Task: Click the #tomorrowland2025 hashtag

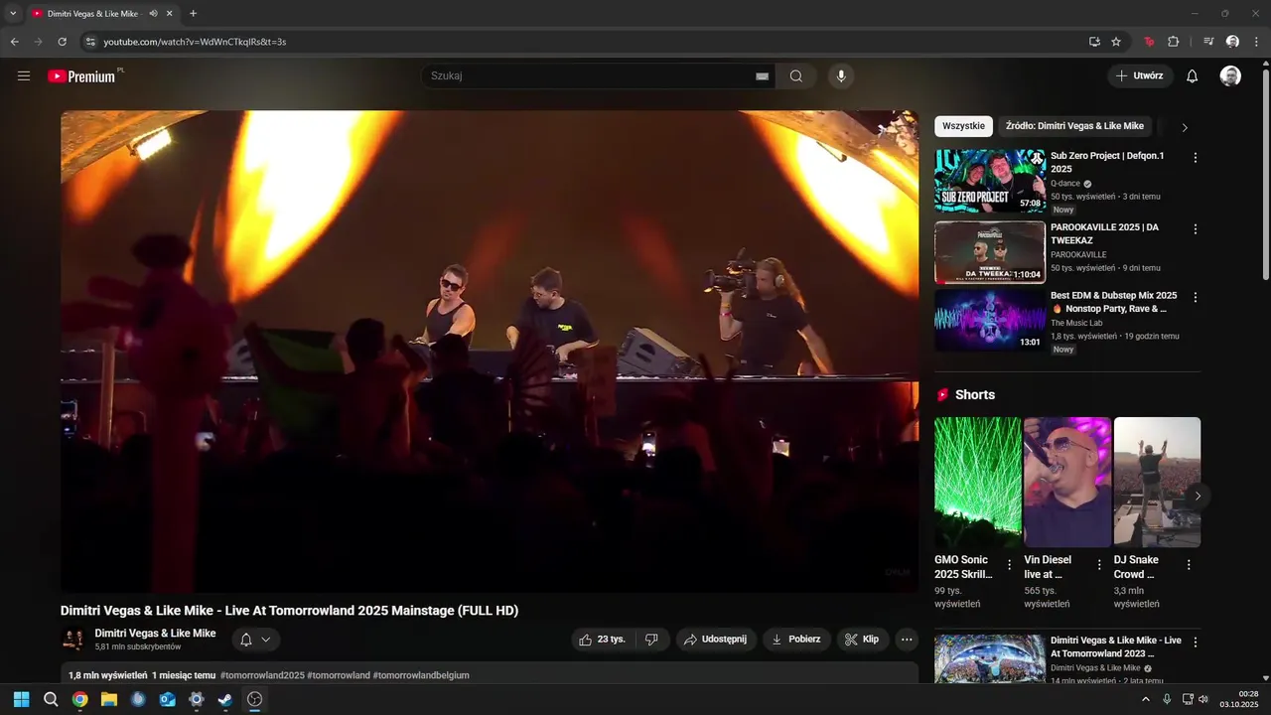Action: (262, 675)
